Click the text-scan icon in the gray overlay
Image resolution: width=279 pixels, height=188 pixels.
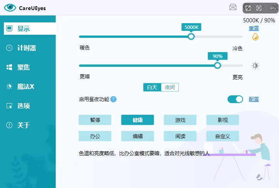click(x=259, y=8)
